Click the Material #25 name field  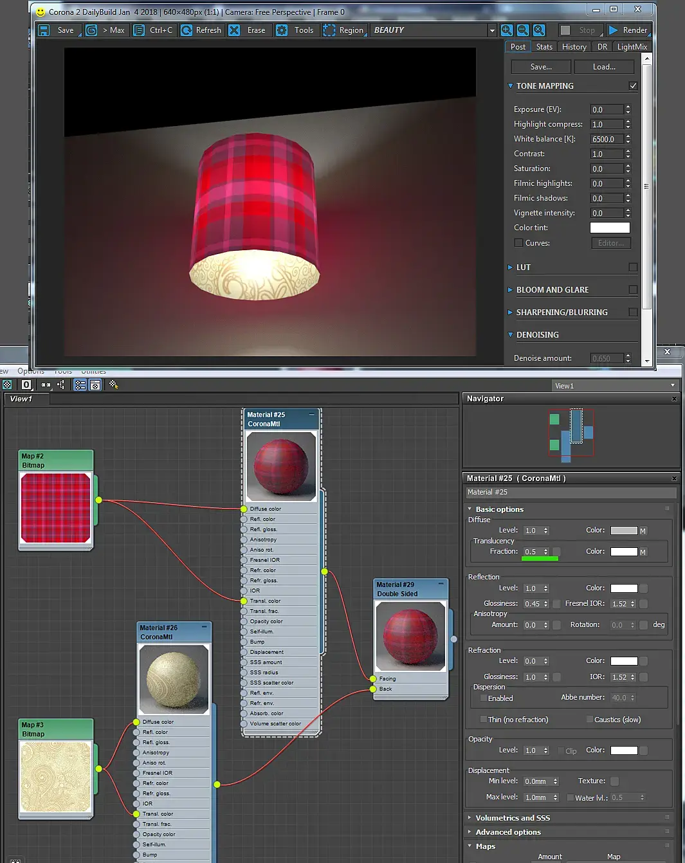coord(571,493)
